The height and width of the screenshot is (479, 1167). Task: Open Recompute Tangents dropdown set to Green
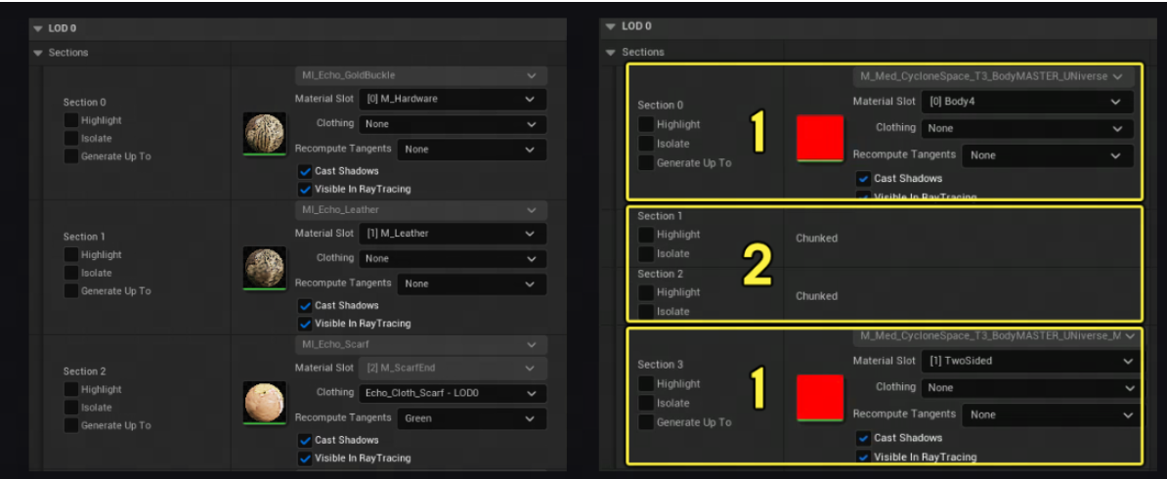coord(471,418)
